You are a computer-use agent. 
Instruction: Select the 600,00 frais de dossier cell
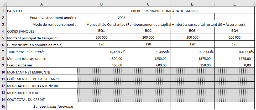pyautogui.click(x=148, y=65)
